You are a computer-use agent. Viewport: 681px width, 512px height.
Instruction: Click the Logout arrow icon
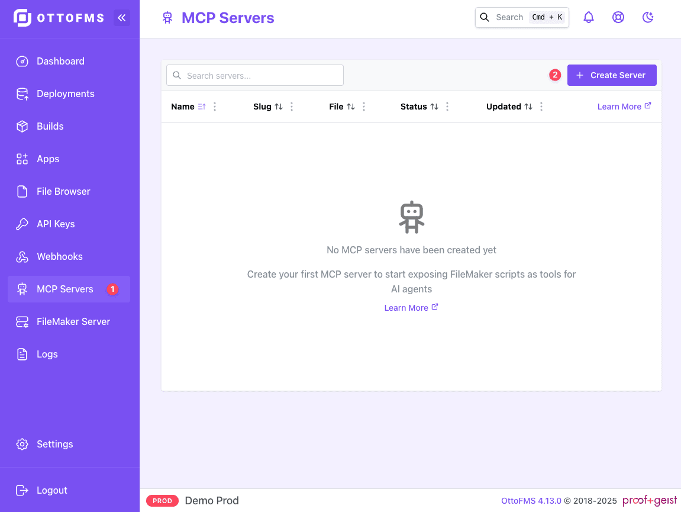pos(22,490)
